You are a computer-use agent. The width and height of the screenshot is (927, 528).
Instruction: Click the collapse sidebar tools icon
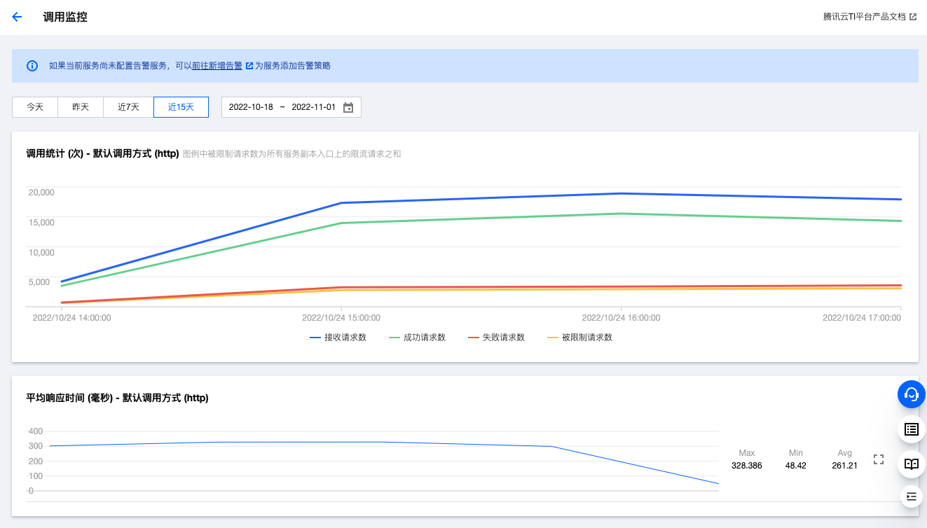(911, 496)
